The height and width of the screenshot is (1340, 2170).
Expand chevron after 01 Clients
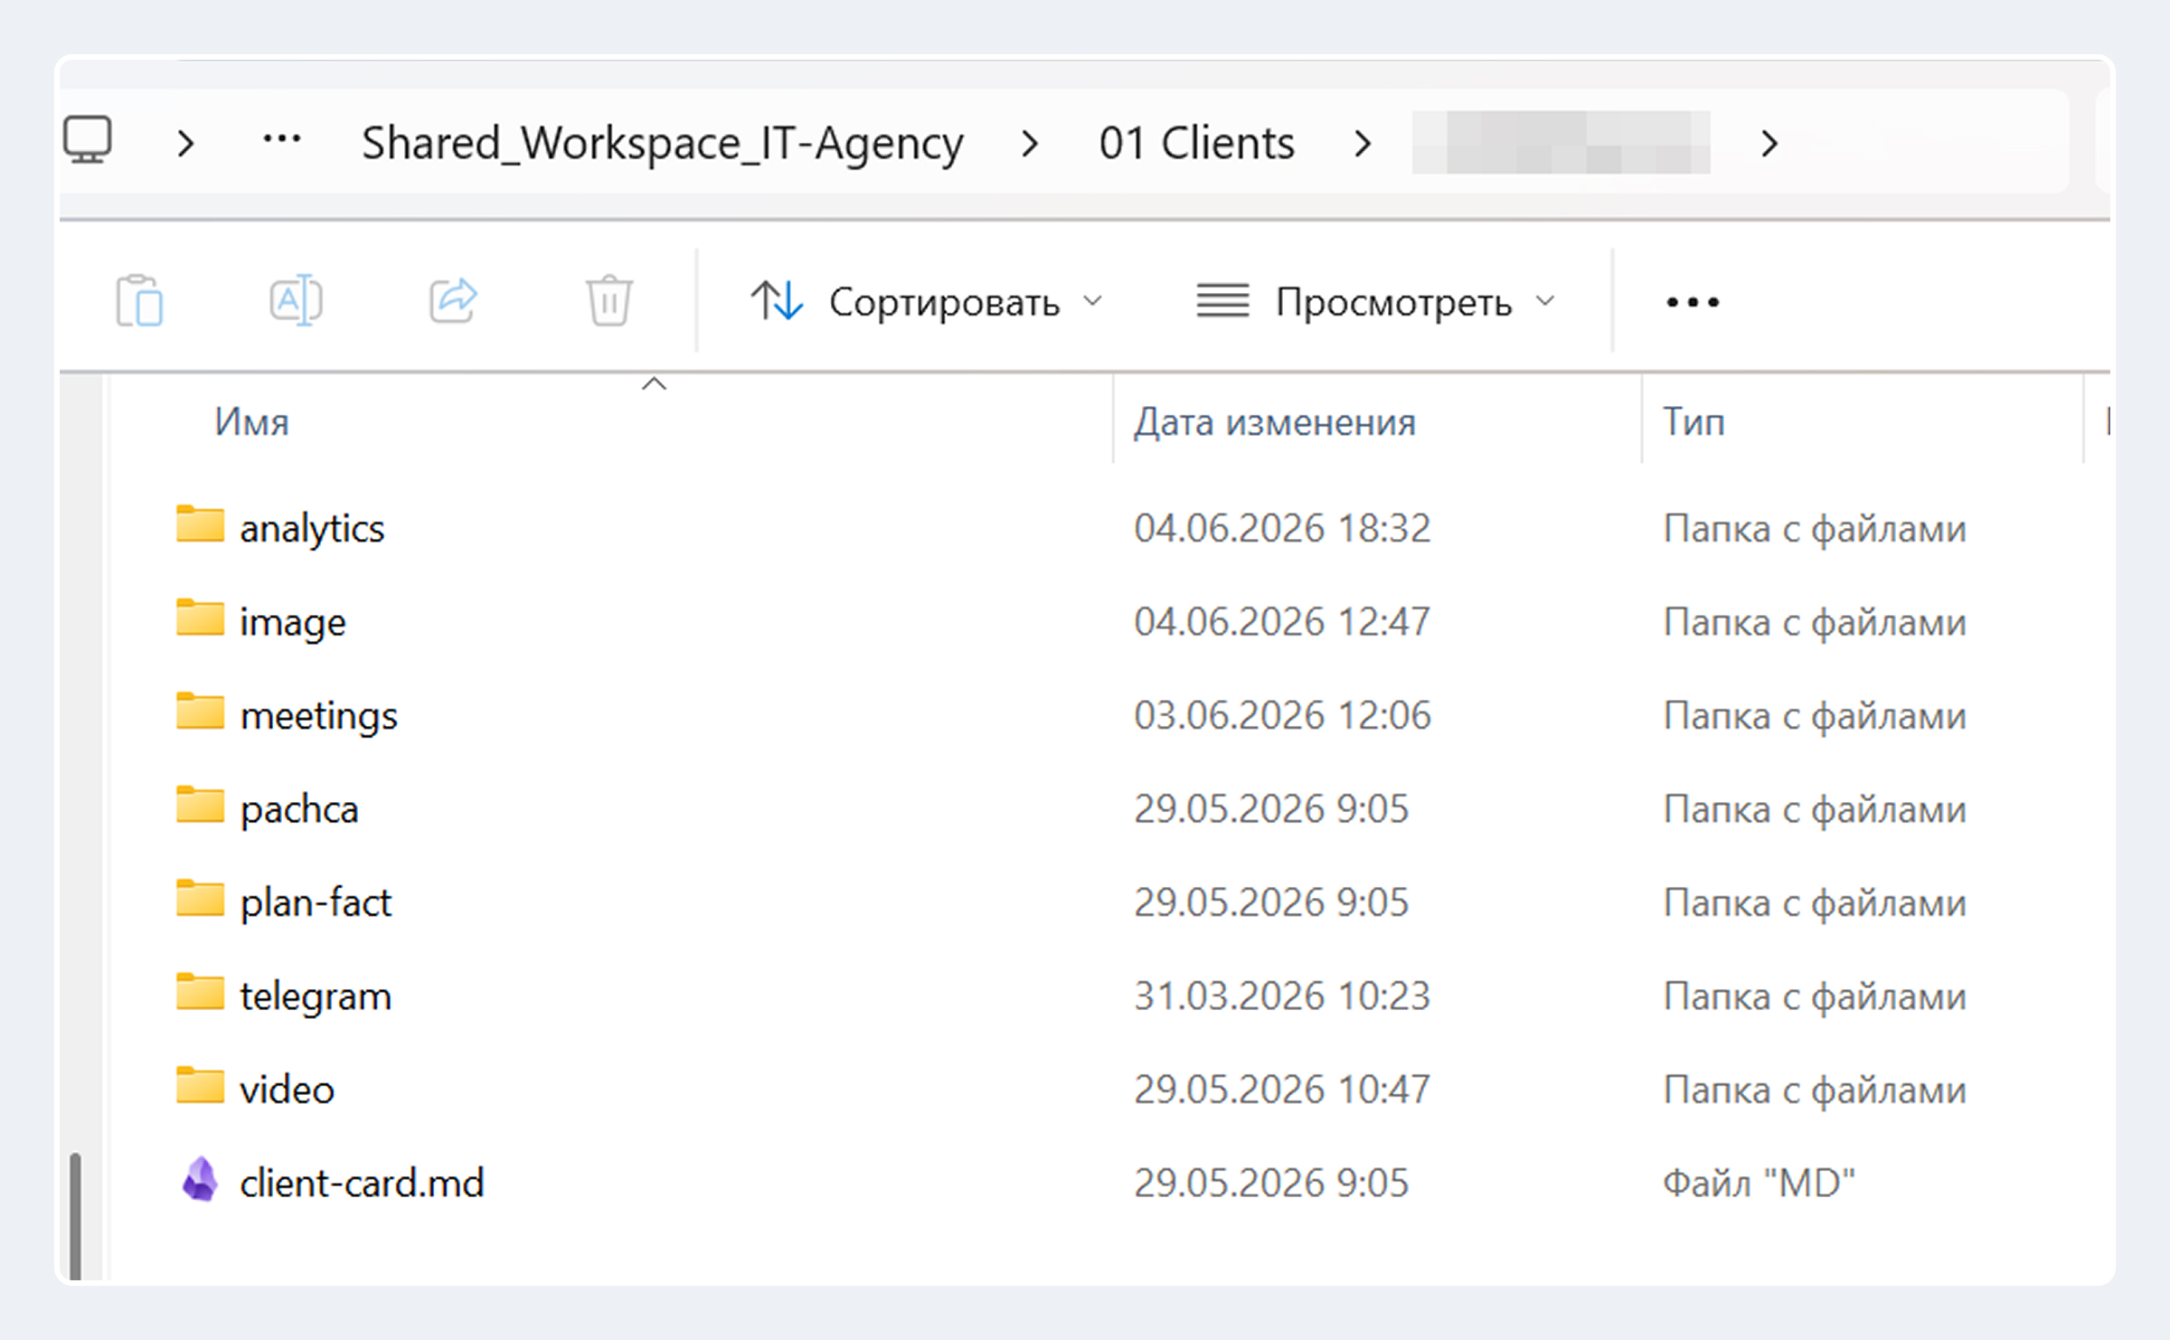1362,143
